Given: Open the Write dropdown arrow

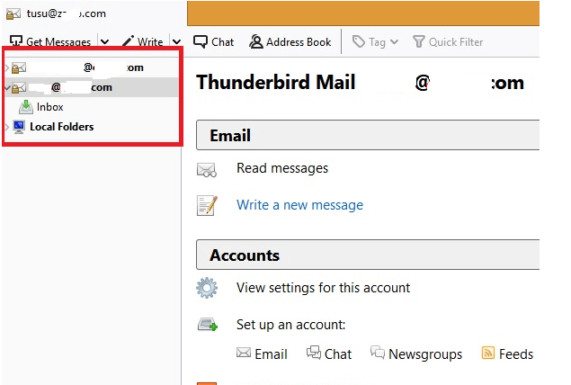Looking at the screenshot, I should coord(176,42).
